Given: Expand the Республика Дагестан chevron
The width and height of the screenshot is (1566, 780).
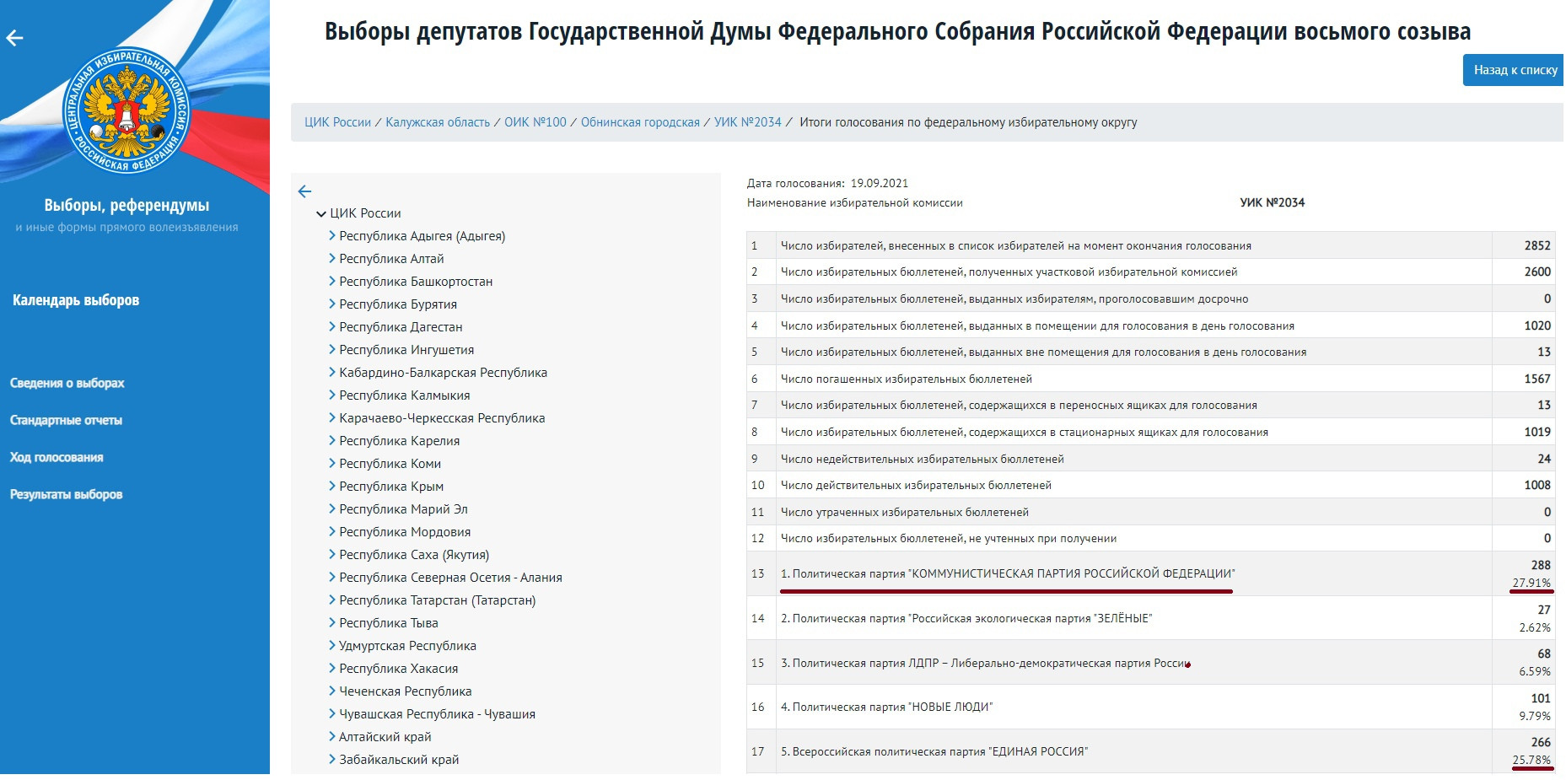Looking at the screenshot, I should pos(332,327).
